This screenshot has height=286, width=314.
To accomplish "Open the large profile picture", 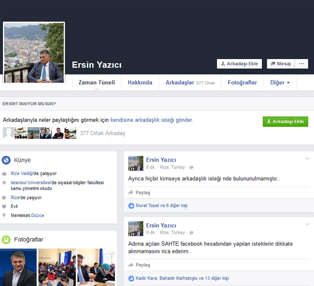I will [34, 52].
